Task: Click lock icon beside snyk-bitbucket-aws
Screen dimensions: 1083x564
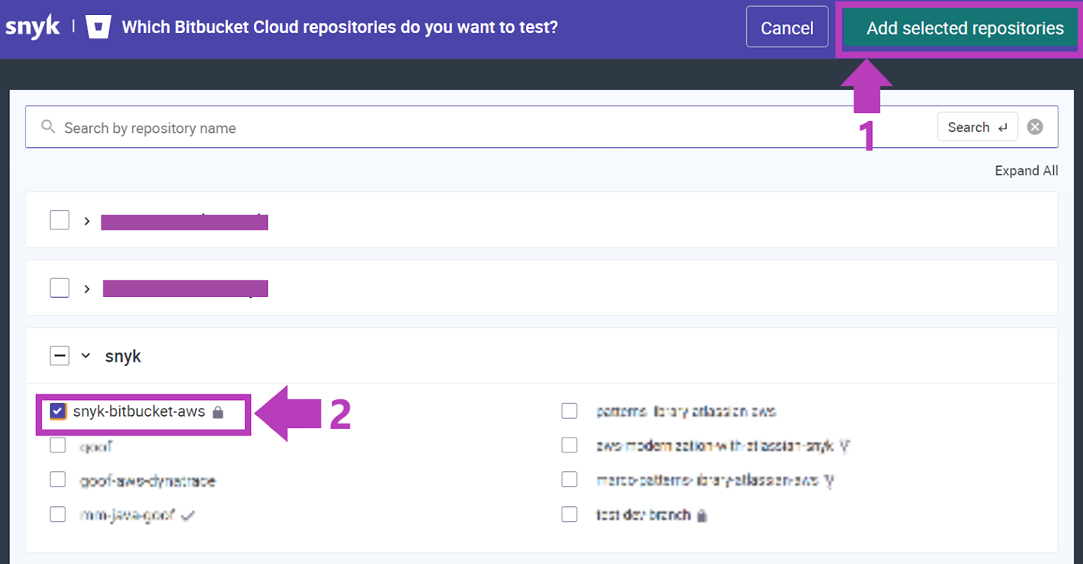Action: pyautogui.click(x=218, y=413)
